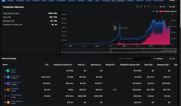
Task: Click the Prediction Markets heading
Action: 13,7
